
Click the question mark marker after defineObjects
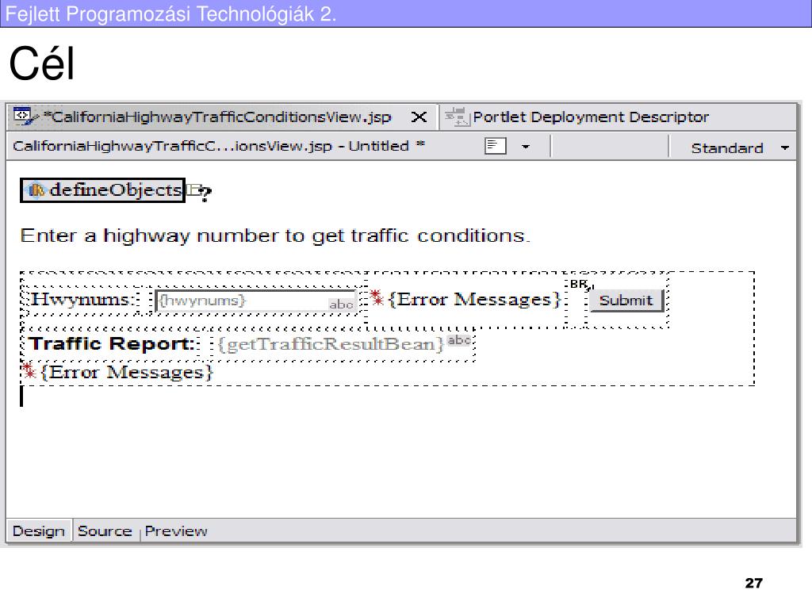205,193
